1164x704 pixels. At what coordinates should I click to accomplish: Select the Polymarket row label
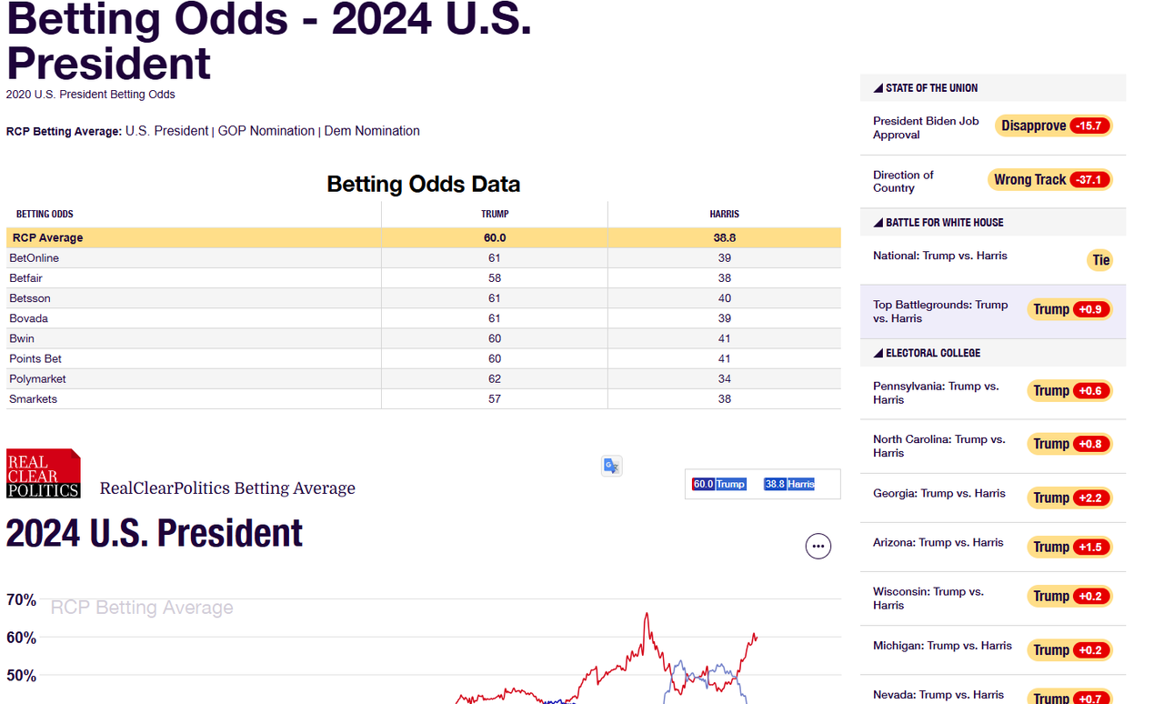tap(37, 378)
